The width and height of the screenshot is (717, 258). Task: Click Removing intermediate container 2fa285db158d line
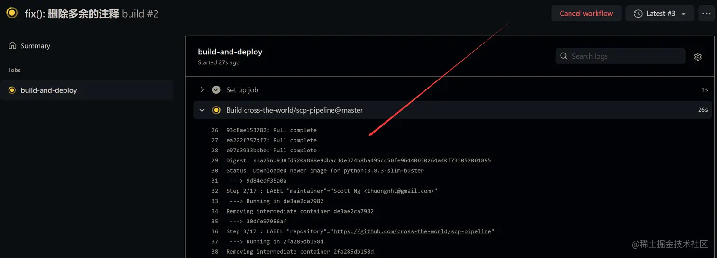tap(300, 252)
